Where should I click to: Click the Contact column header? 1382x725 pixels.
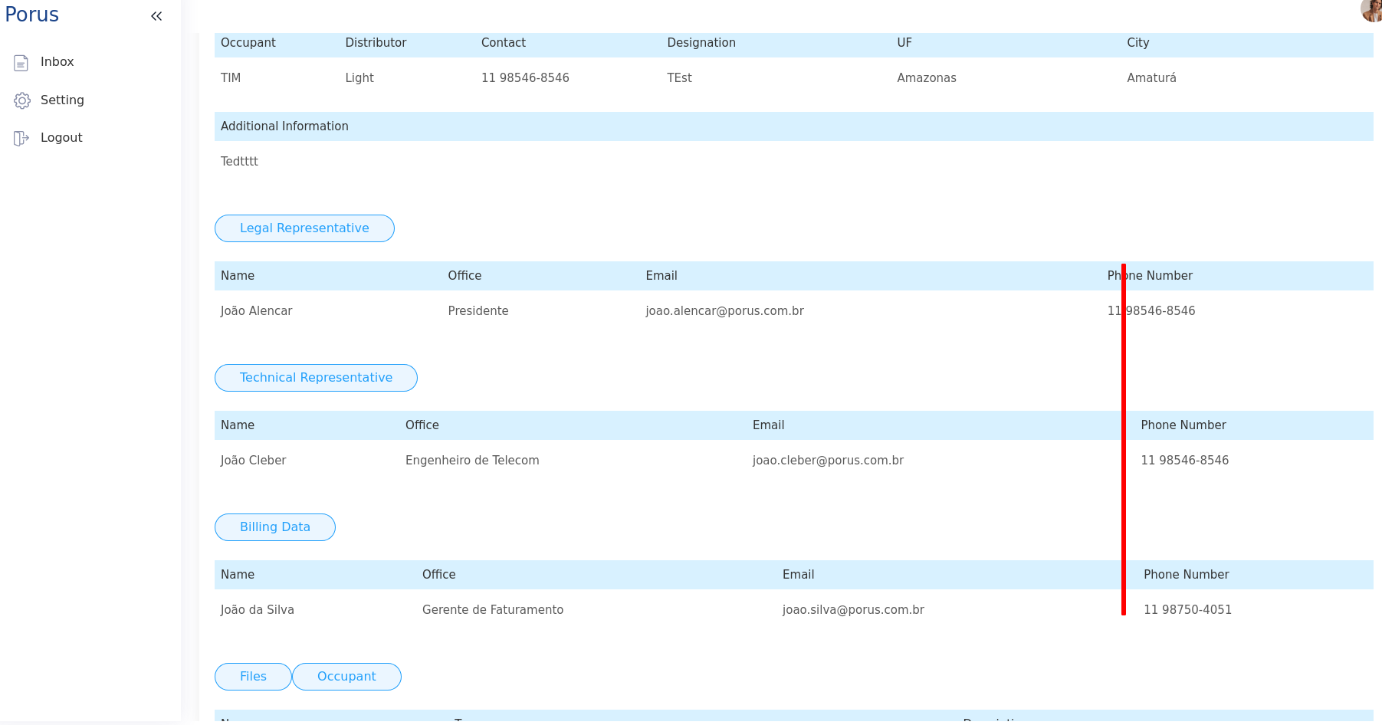(x=504, y=43)
